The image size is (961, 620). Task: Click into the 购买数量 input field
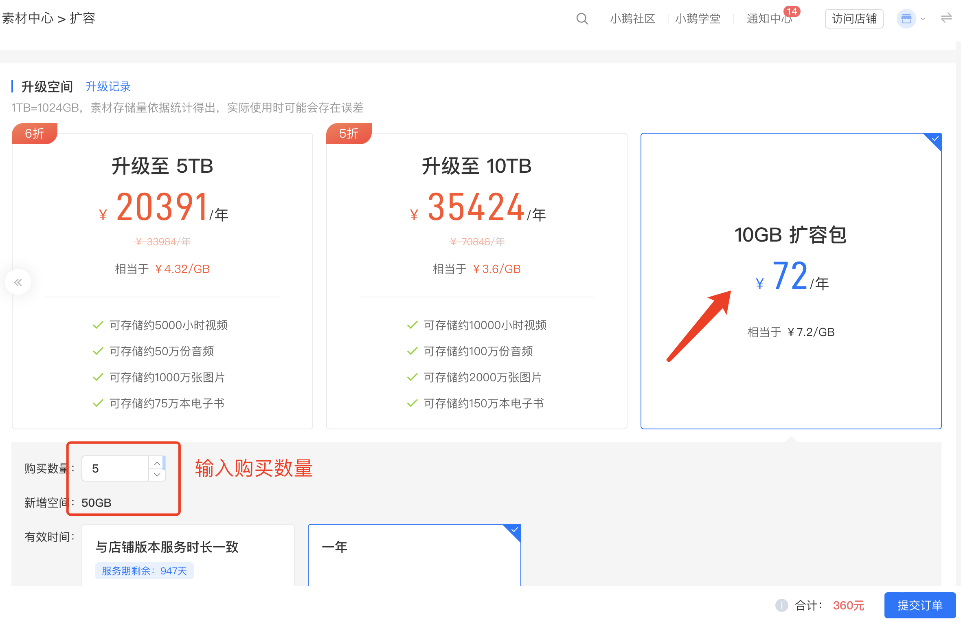pos(115,468)
